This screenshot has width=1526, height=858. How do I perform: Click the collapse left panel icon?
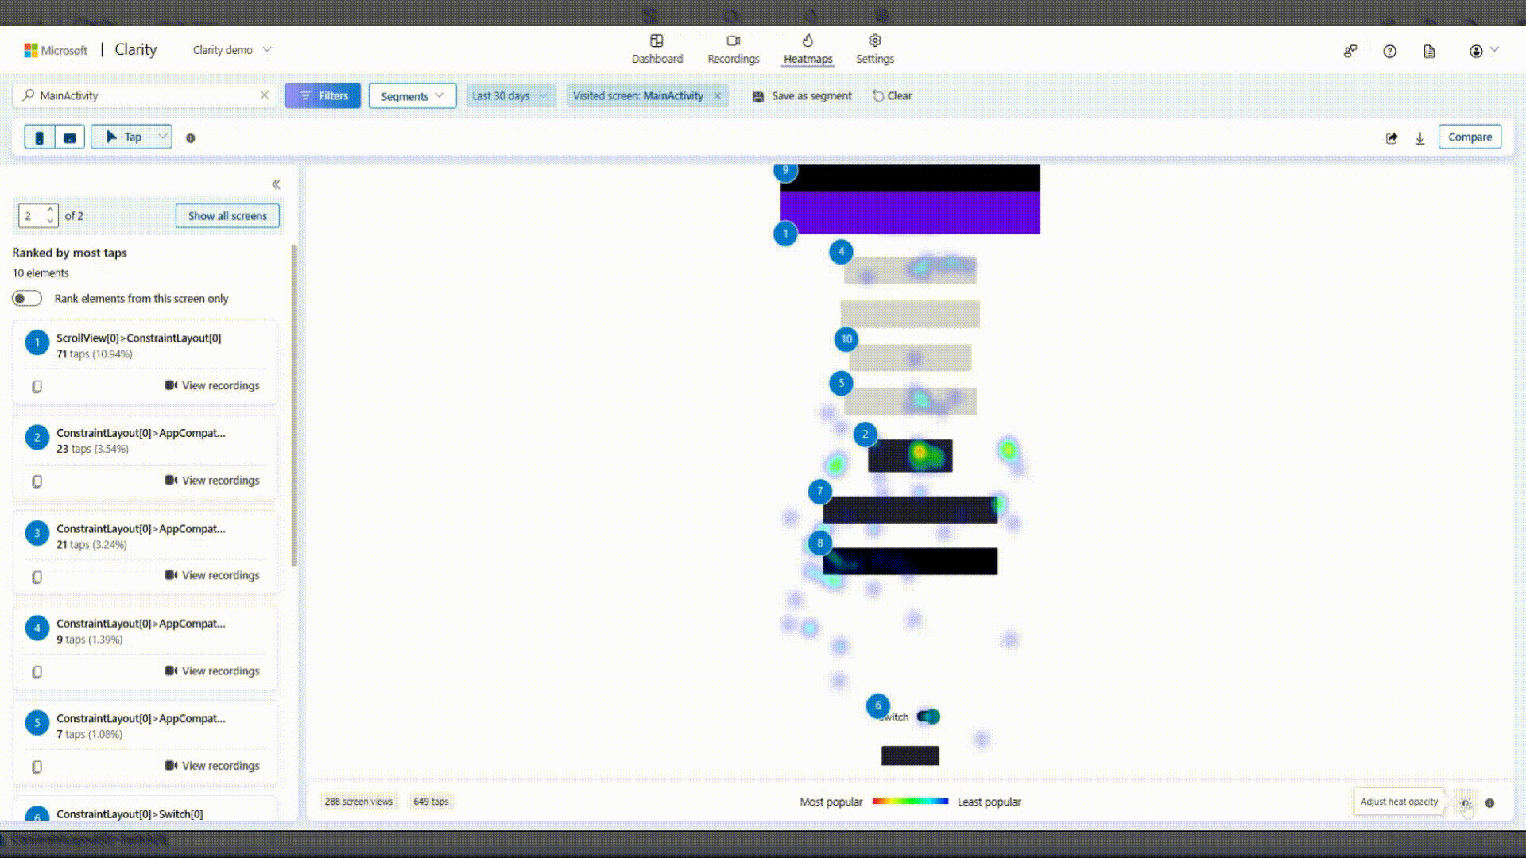click(x=276, y=184)
